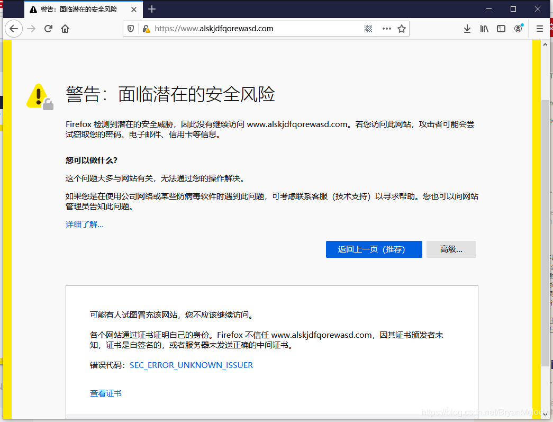Open page actions three-dot menu

pos(386,29)
